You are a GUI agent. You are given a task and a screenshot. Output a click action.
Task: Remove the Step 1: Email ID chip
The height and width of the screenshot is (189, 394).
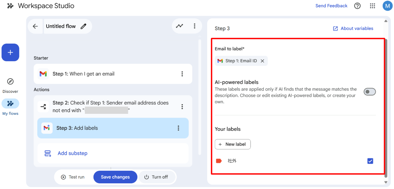coord(262,61)
